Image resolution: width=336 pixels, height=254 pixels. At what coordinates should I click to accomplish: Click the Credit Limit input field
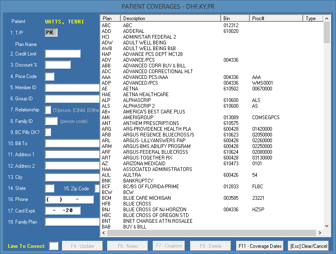pos(62,53)
